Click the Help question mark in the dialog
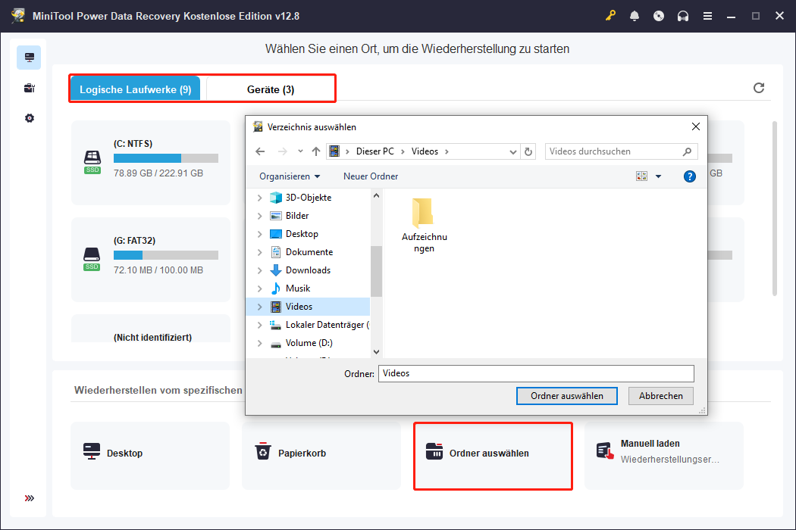This screenshot has height=530, width=796. pyautogui.click(x=689, y=176)
